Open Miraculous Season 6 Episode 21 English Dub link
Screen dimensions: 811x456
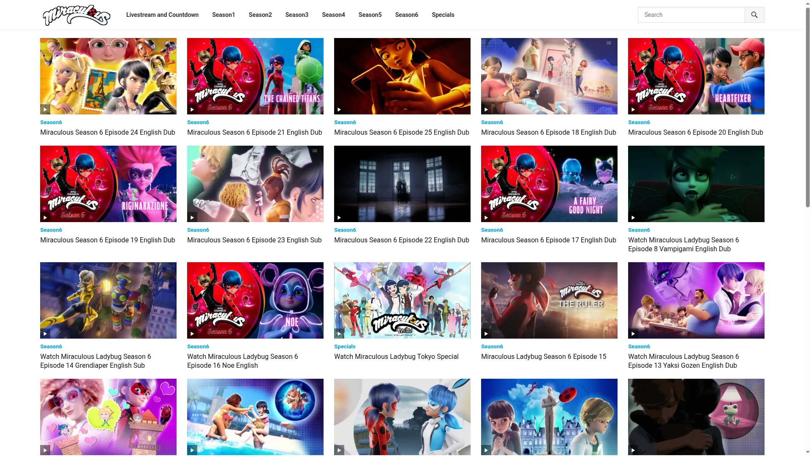(255, 133)
